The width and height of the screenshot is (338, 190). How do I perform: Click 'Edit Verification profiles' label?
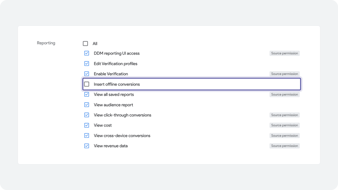click(116, 63)
